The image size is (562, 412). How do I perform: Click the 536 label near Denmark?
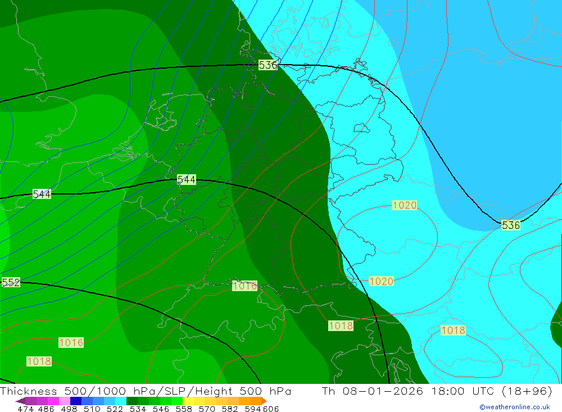(268, 65)
